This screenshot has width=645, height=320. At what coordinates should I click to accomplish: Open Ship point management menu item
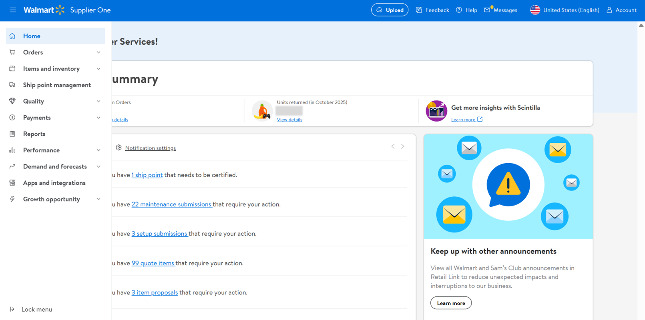(x=56, y=85)
